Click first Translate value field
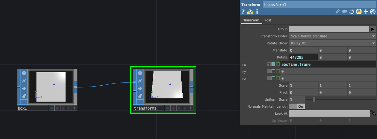Image resolution: width=377 pixels, height=139 pixels. (x=303, y=50)
